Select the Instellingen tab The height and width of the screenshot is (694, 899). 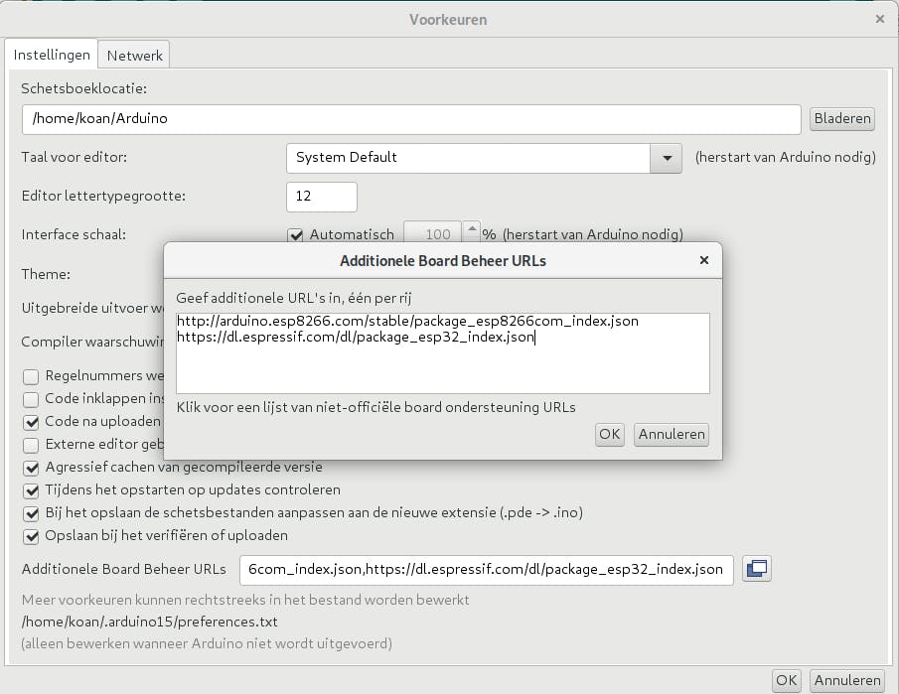point(52,56)
